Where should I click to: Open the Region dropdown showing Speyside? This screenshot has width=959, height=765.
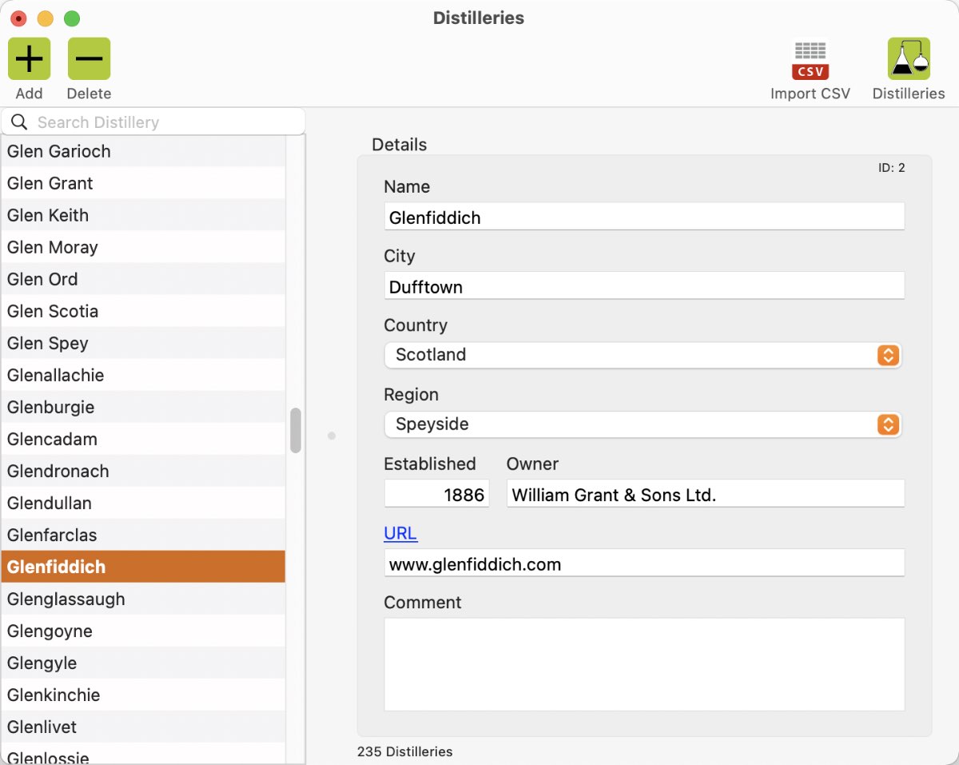click(643, 424)
